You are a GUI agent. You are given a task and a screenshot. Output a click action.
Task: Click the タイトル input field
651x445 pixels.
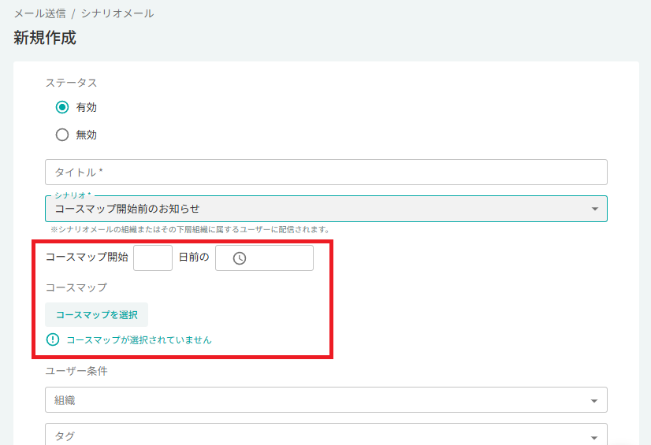coord(326,172)
